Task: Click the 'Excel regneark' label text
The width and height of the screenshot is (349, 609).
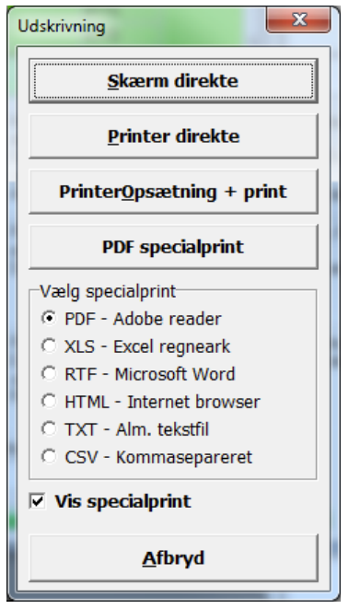Action: click(x=171, y=346)
